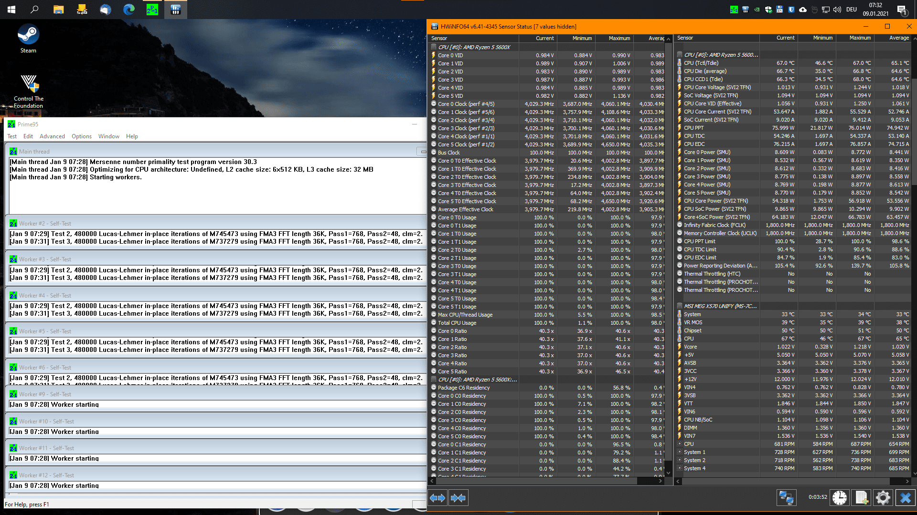Image resolution: width=917 pixels, height=515 pixels.
Task: Click the Minimum column header in the left sensor pane
Action: (576, 38)
